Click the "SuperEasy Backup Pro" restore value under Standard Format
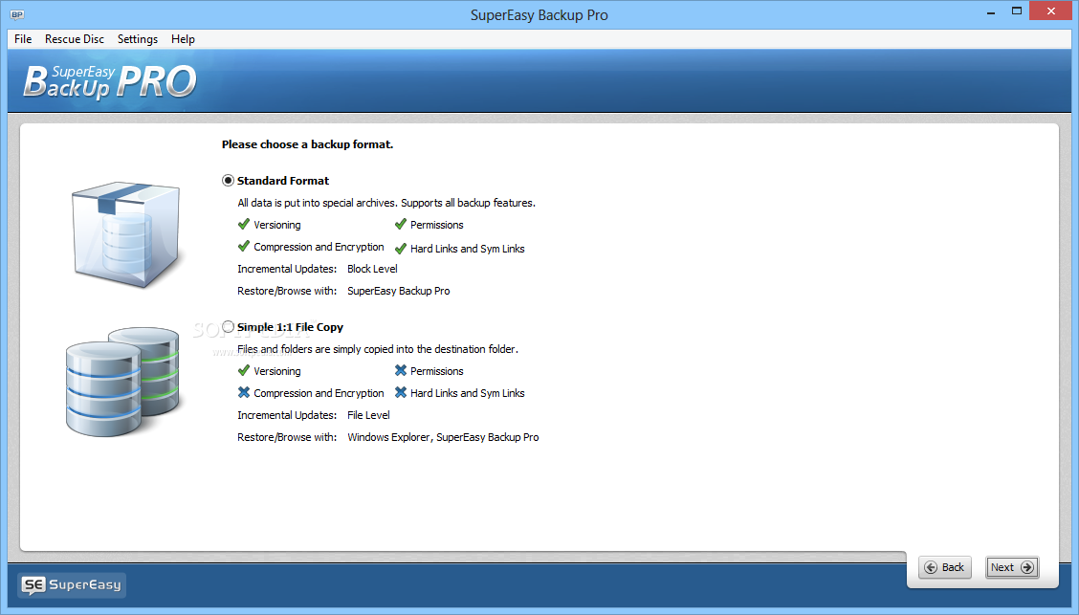Viewport: 1079px width, 615px height. [399, 291]
